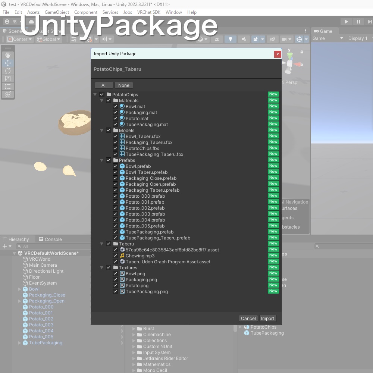This screenshot has width=373, height=373.
Task: Uncheck PotatoChips.fbx checkbox
Action: click(x=115, y=148)
